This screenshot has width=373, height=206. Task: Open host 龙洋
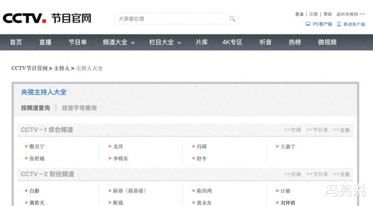[118, 147]
